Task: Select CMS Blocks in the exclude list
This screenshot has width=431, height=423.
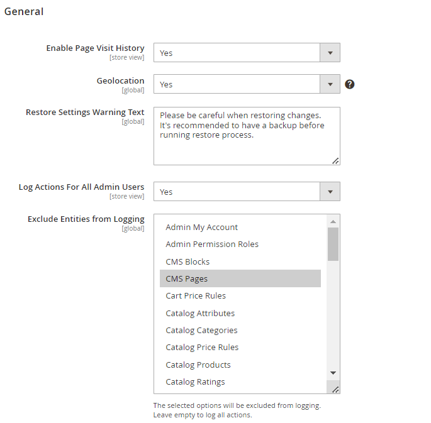Action: [x=240, y=261]
